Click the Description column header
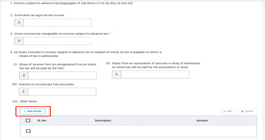Viewport: 265px width, 140px height. [x=103, y=120]
